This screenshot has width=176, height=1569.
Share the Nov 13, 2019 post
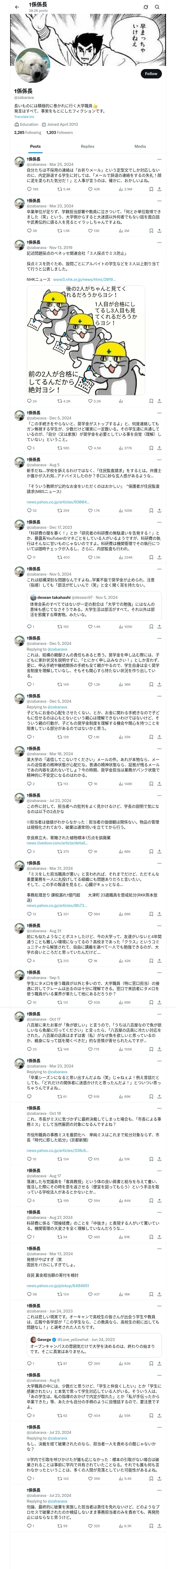(159, 401)
